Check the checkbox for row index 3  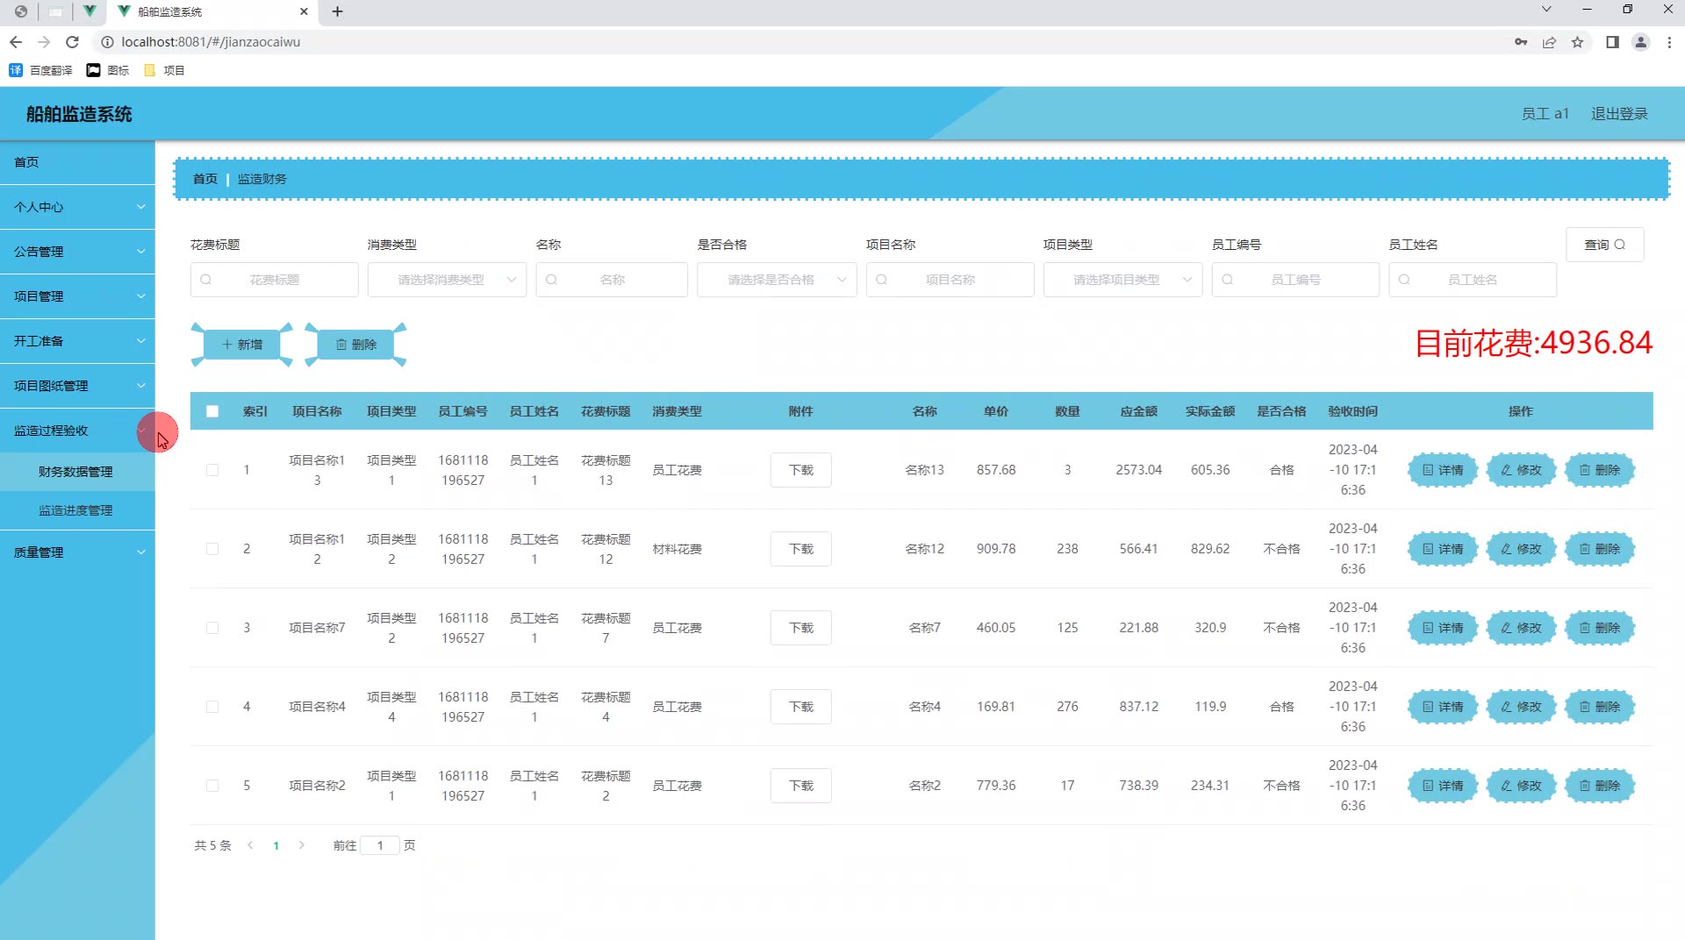[212, 628]
